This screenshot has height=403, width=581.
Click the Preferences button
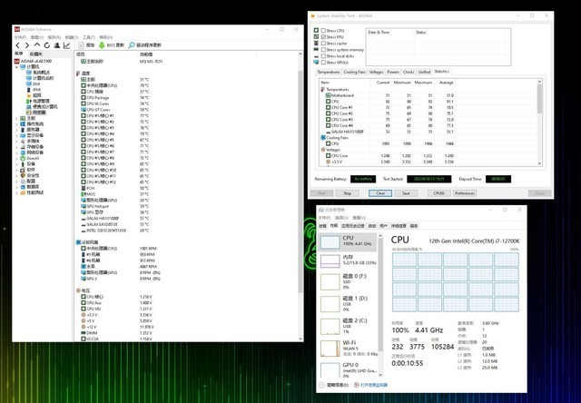coord(465,193)
